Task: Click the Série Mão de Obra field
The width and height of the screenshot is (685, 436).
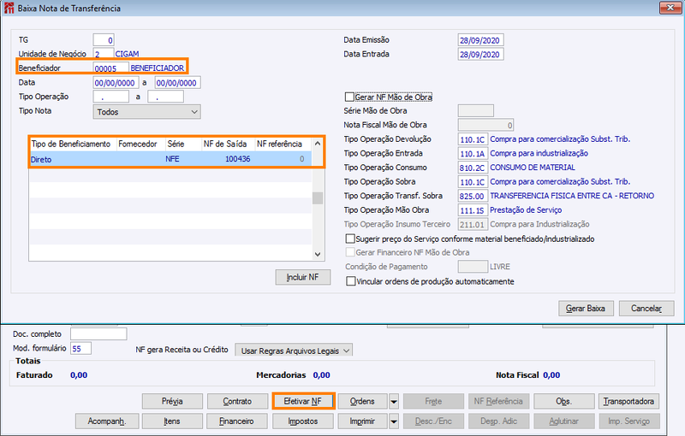Action: [x=476, y=111]
